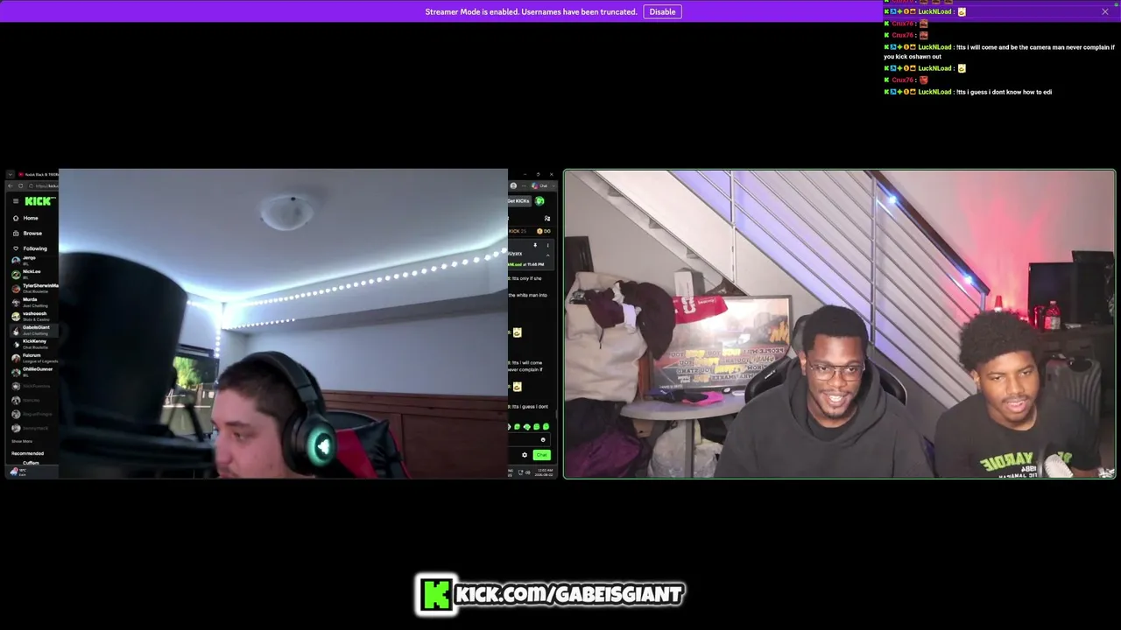This screenshot has width=1121, height=630.
Task: Open Browse in the Kick sidebar
Action: (x=32, y=234)
